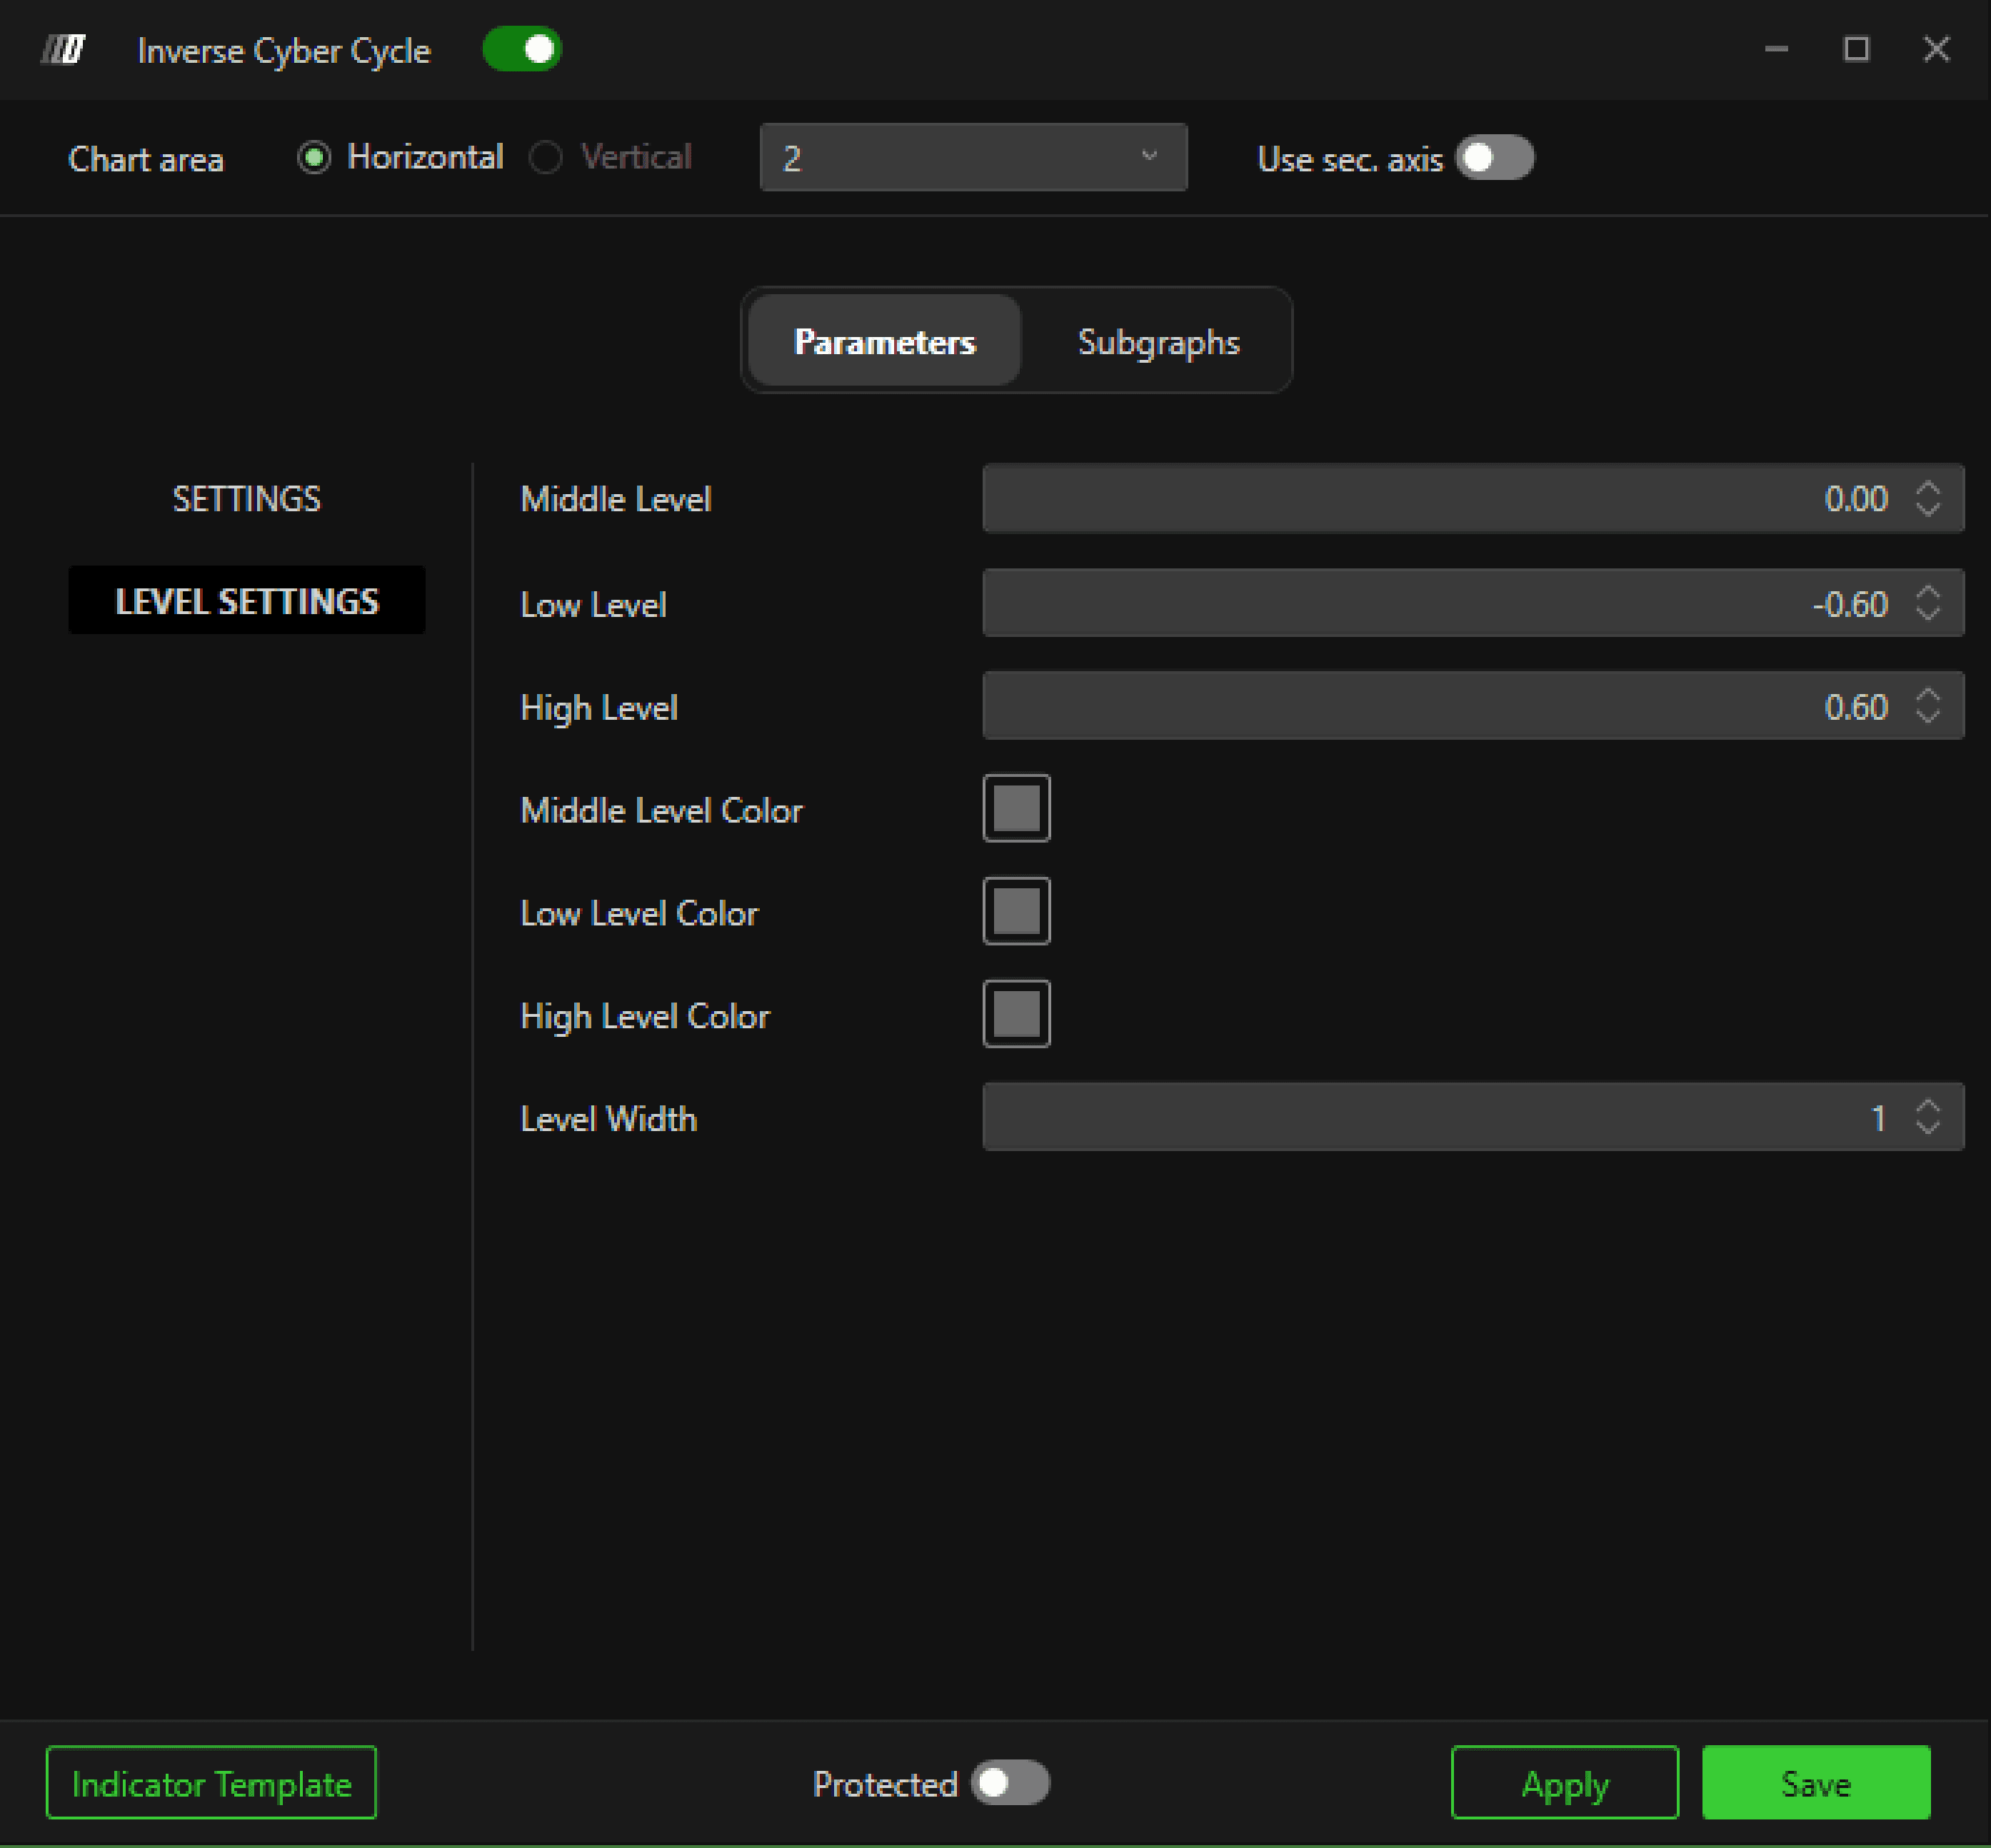This screenshot has height=1848, width=1991.
Task: Click the Low Level stepper arrows
Action: click(x=1927, y=603)
